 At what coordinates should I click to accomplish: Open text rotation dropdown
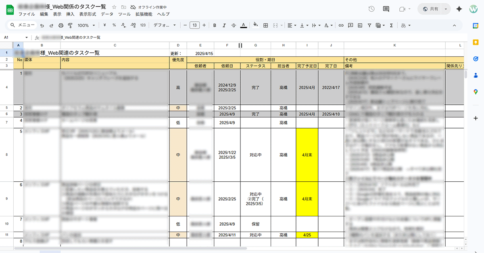tap(328, 25)
